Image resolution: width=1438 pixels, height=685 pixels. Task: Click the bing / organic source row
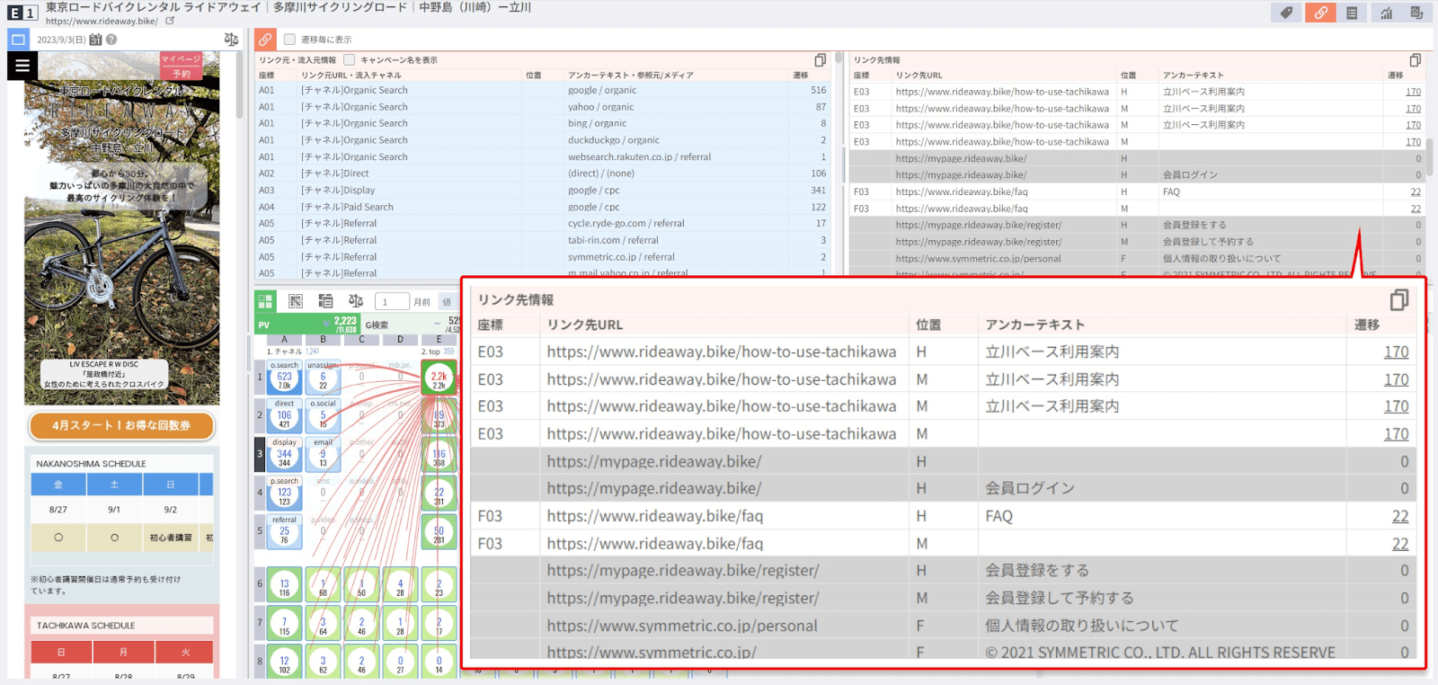(x=543, y=123)
